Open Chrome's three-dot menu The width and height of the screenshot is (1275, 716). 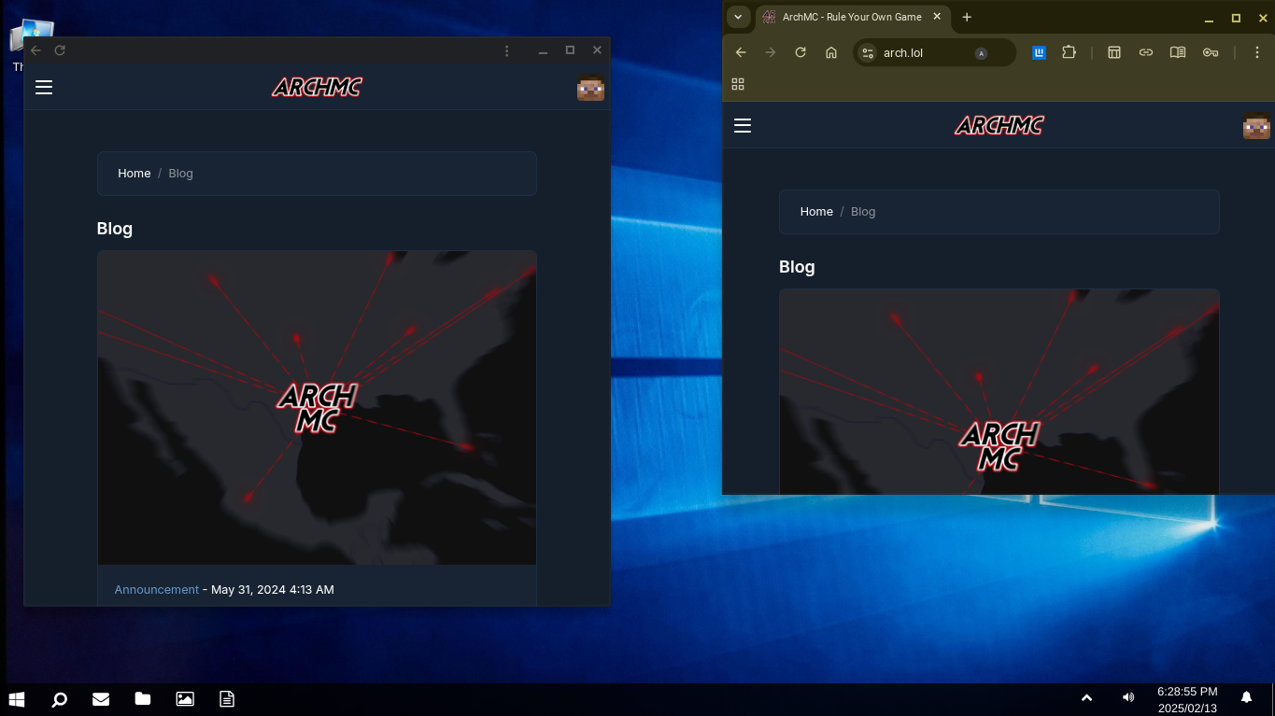tap(1257, 52)
